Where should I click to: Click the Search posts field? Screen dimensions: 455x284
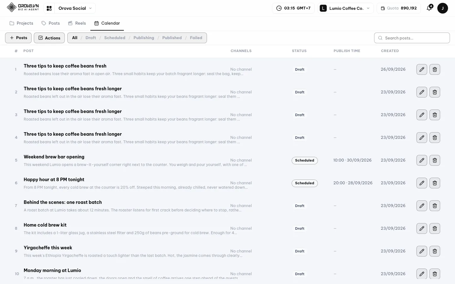click(412, 38)
